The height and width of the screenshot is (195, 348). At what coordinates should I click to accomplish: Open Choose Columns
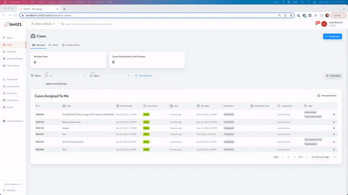[327, 96]
